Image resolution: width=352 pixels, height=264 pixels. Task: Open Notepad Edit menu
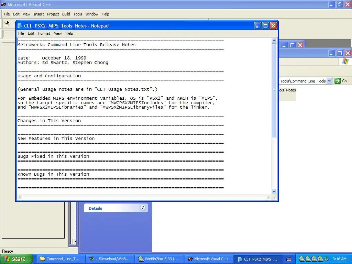coord(31,33)
